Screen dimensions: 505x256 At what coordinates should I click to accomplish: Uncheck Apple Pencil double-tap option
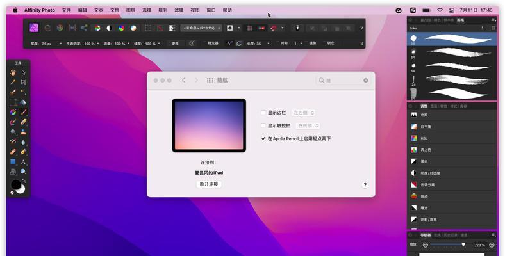pyautogui.click(x=263, y=139)
